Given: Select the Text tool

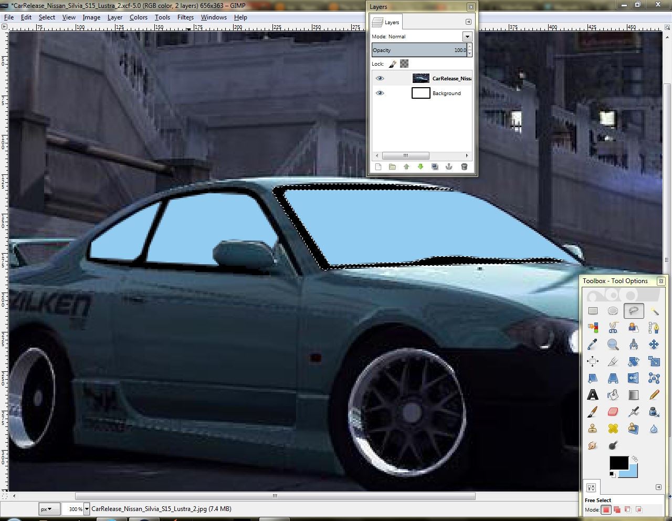Looking at the screenshot, I should pyautogui.click(x=593, y=395).
